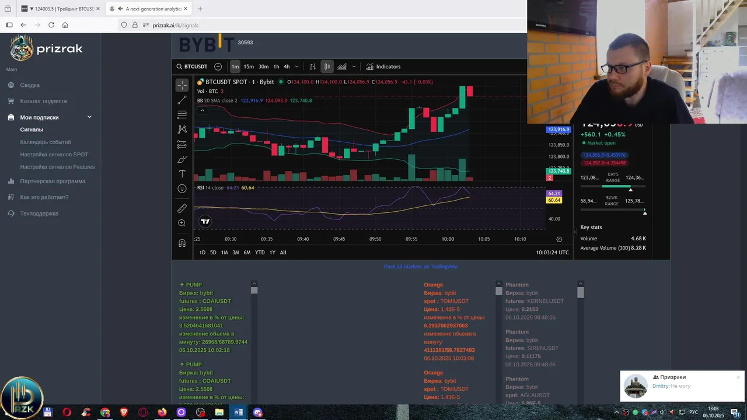Select the crosshair cursor tool

point(182,85)
